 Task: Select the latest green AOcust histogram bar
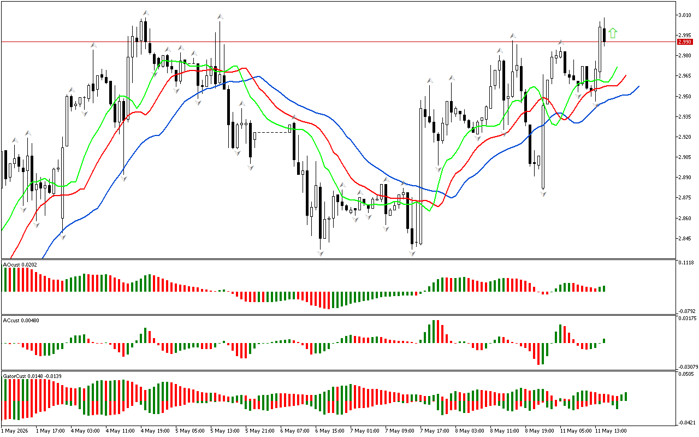604,288
